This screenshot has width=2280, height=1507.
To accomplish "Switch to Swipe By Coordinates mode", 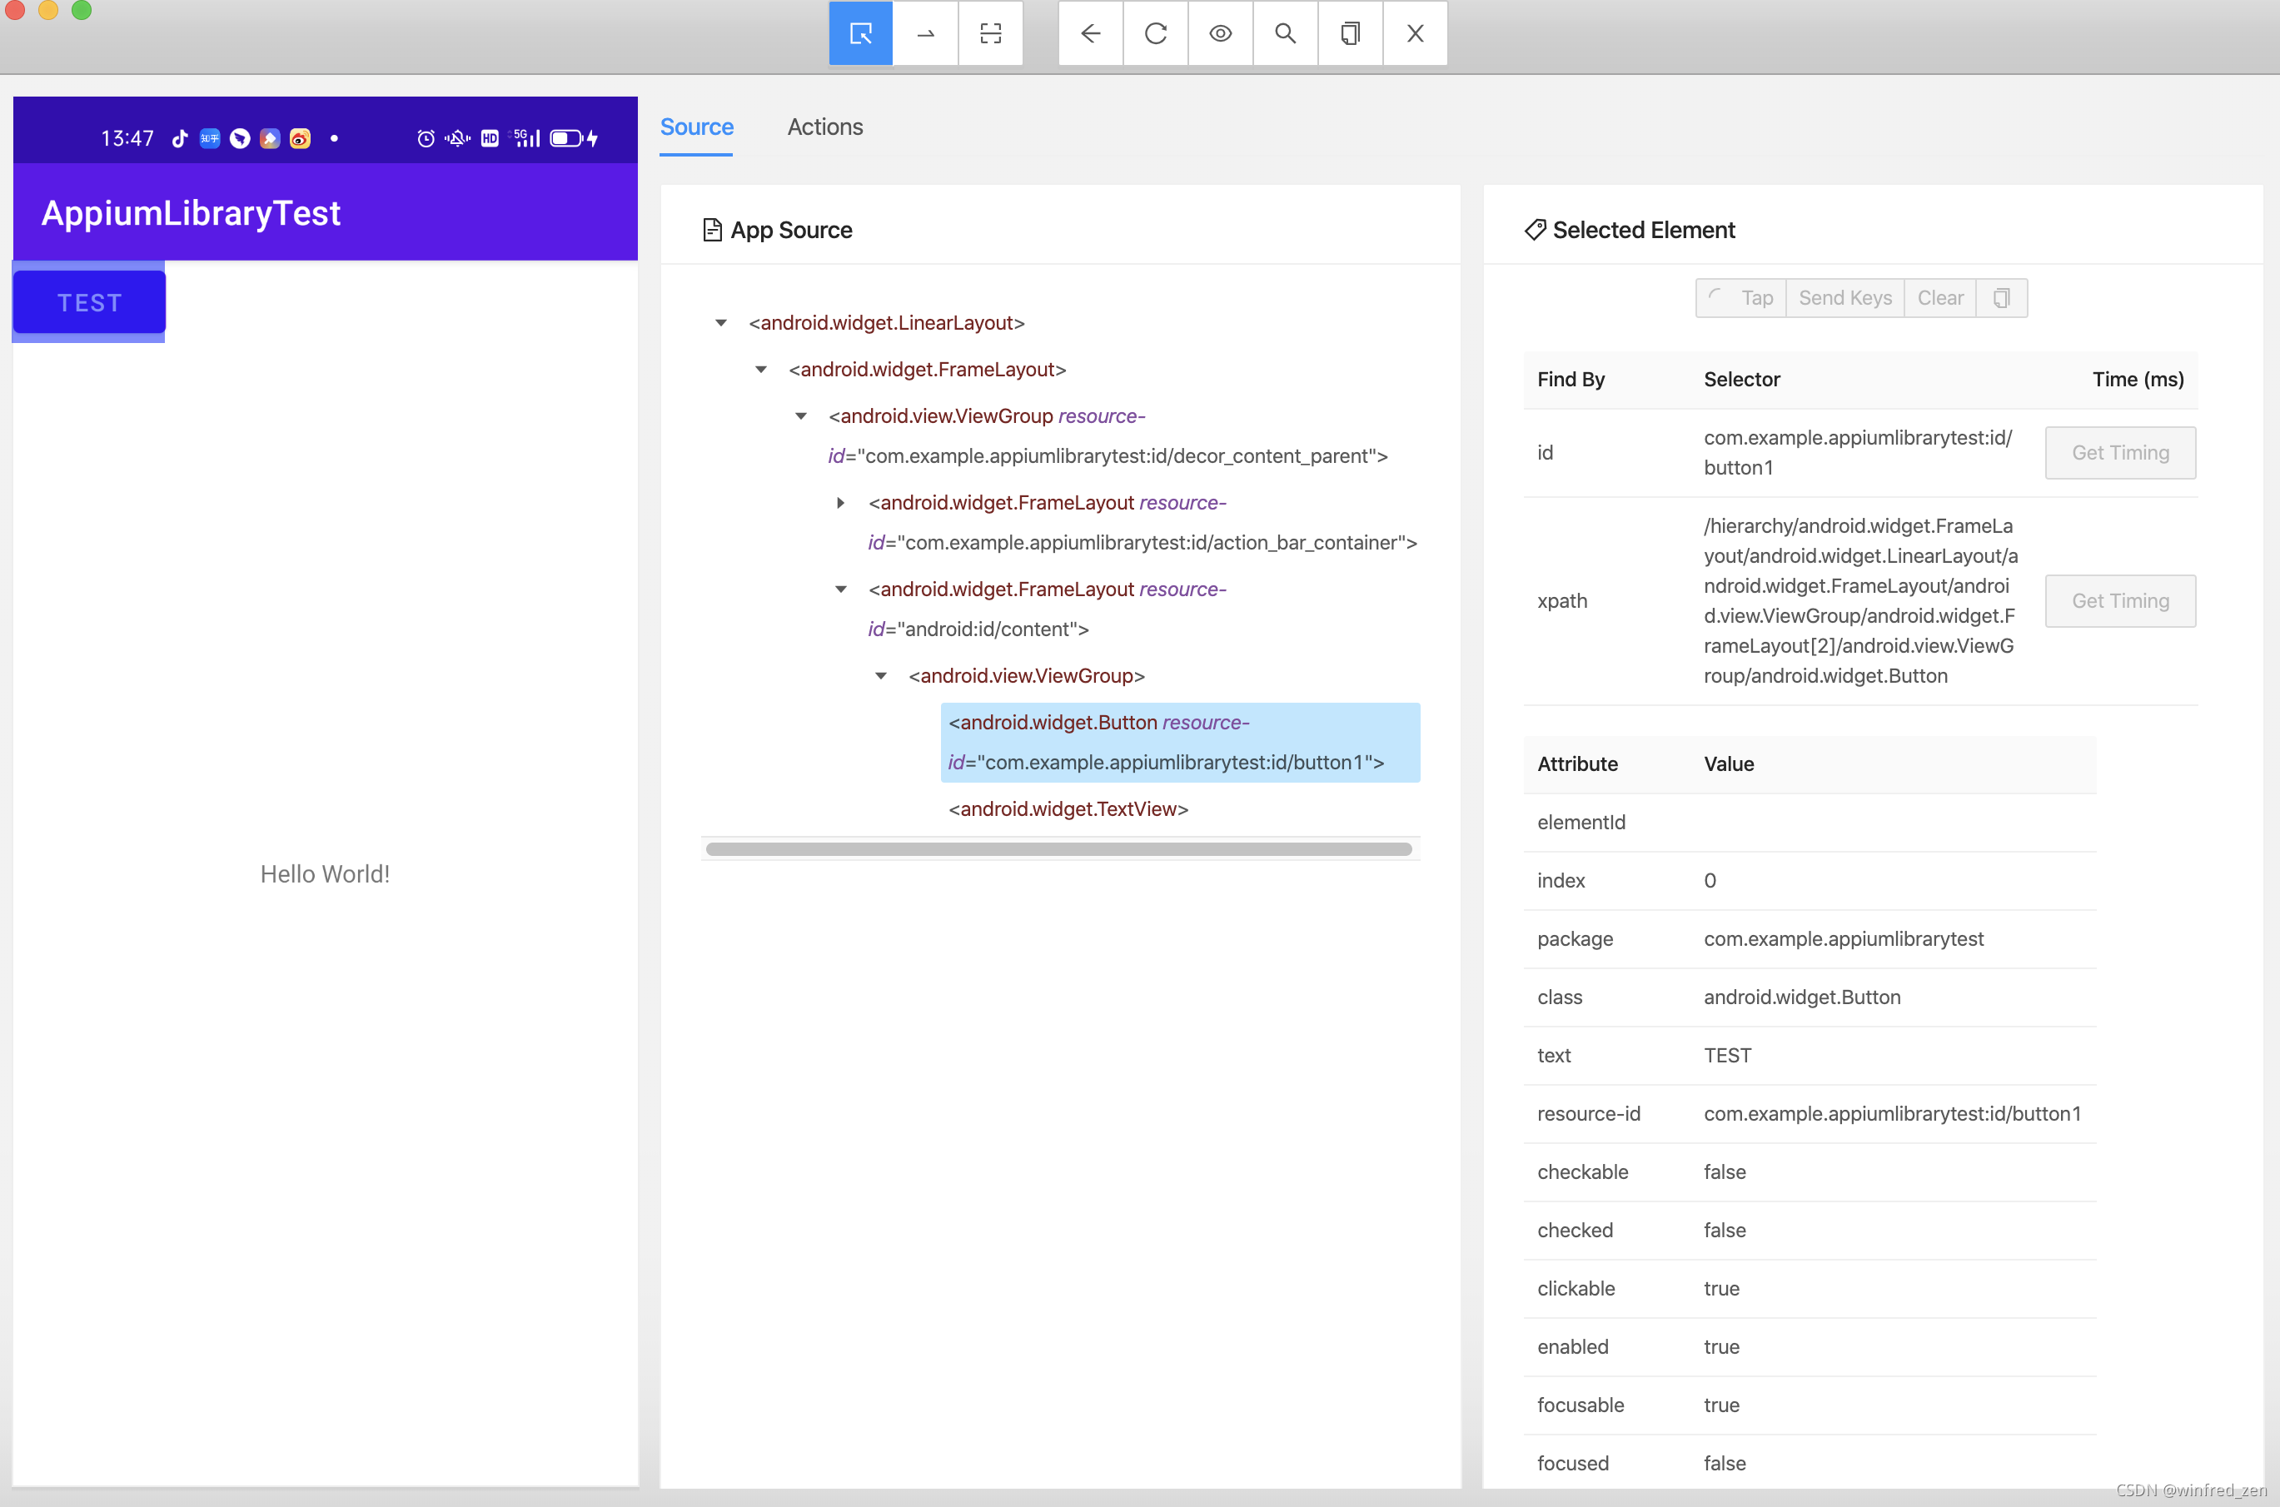I will 924,33.
